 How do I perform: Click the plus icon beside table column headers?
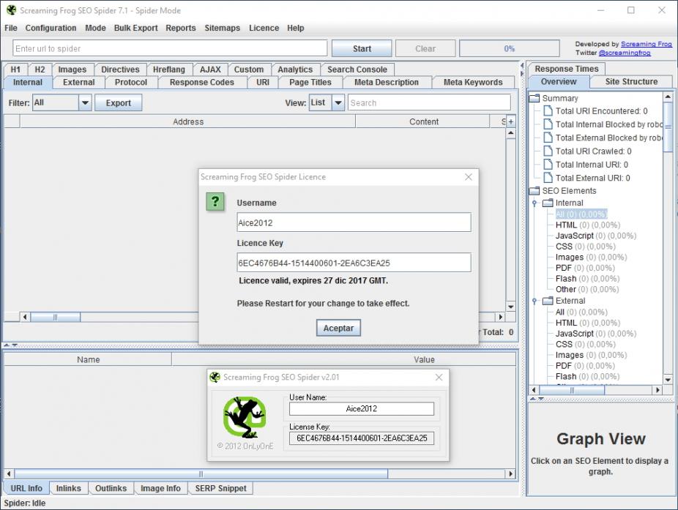(510, 122)
